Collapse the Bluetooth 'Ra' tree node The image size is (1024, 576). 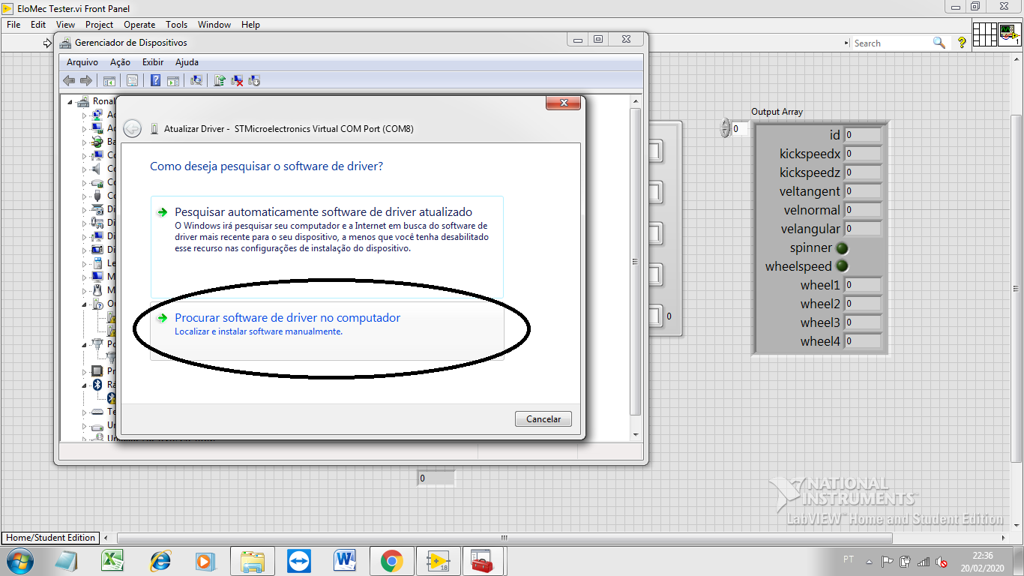point(85,385)
